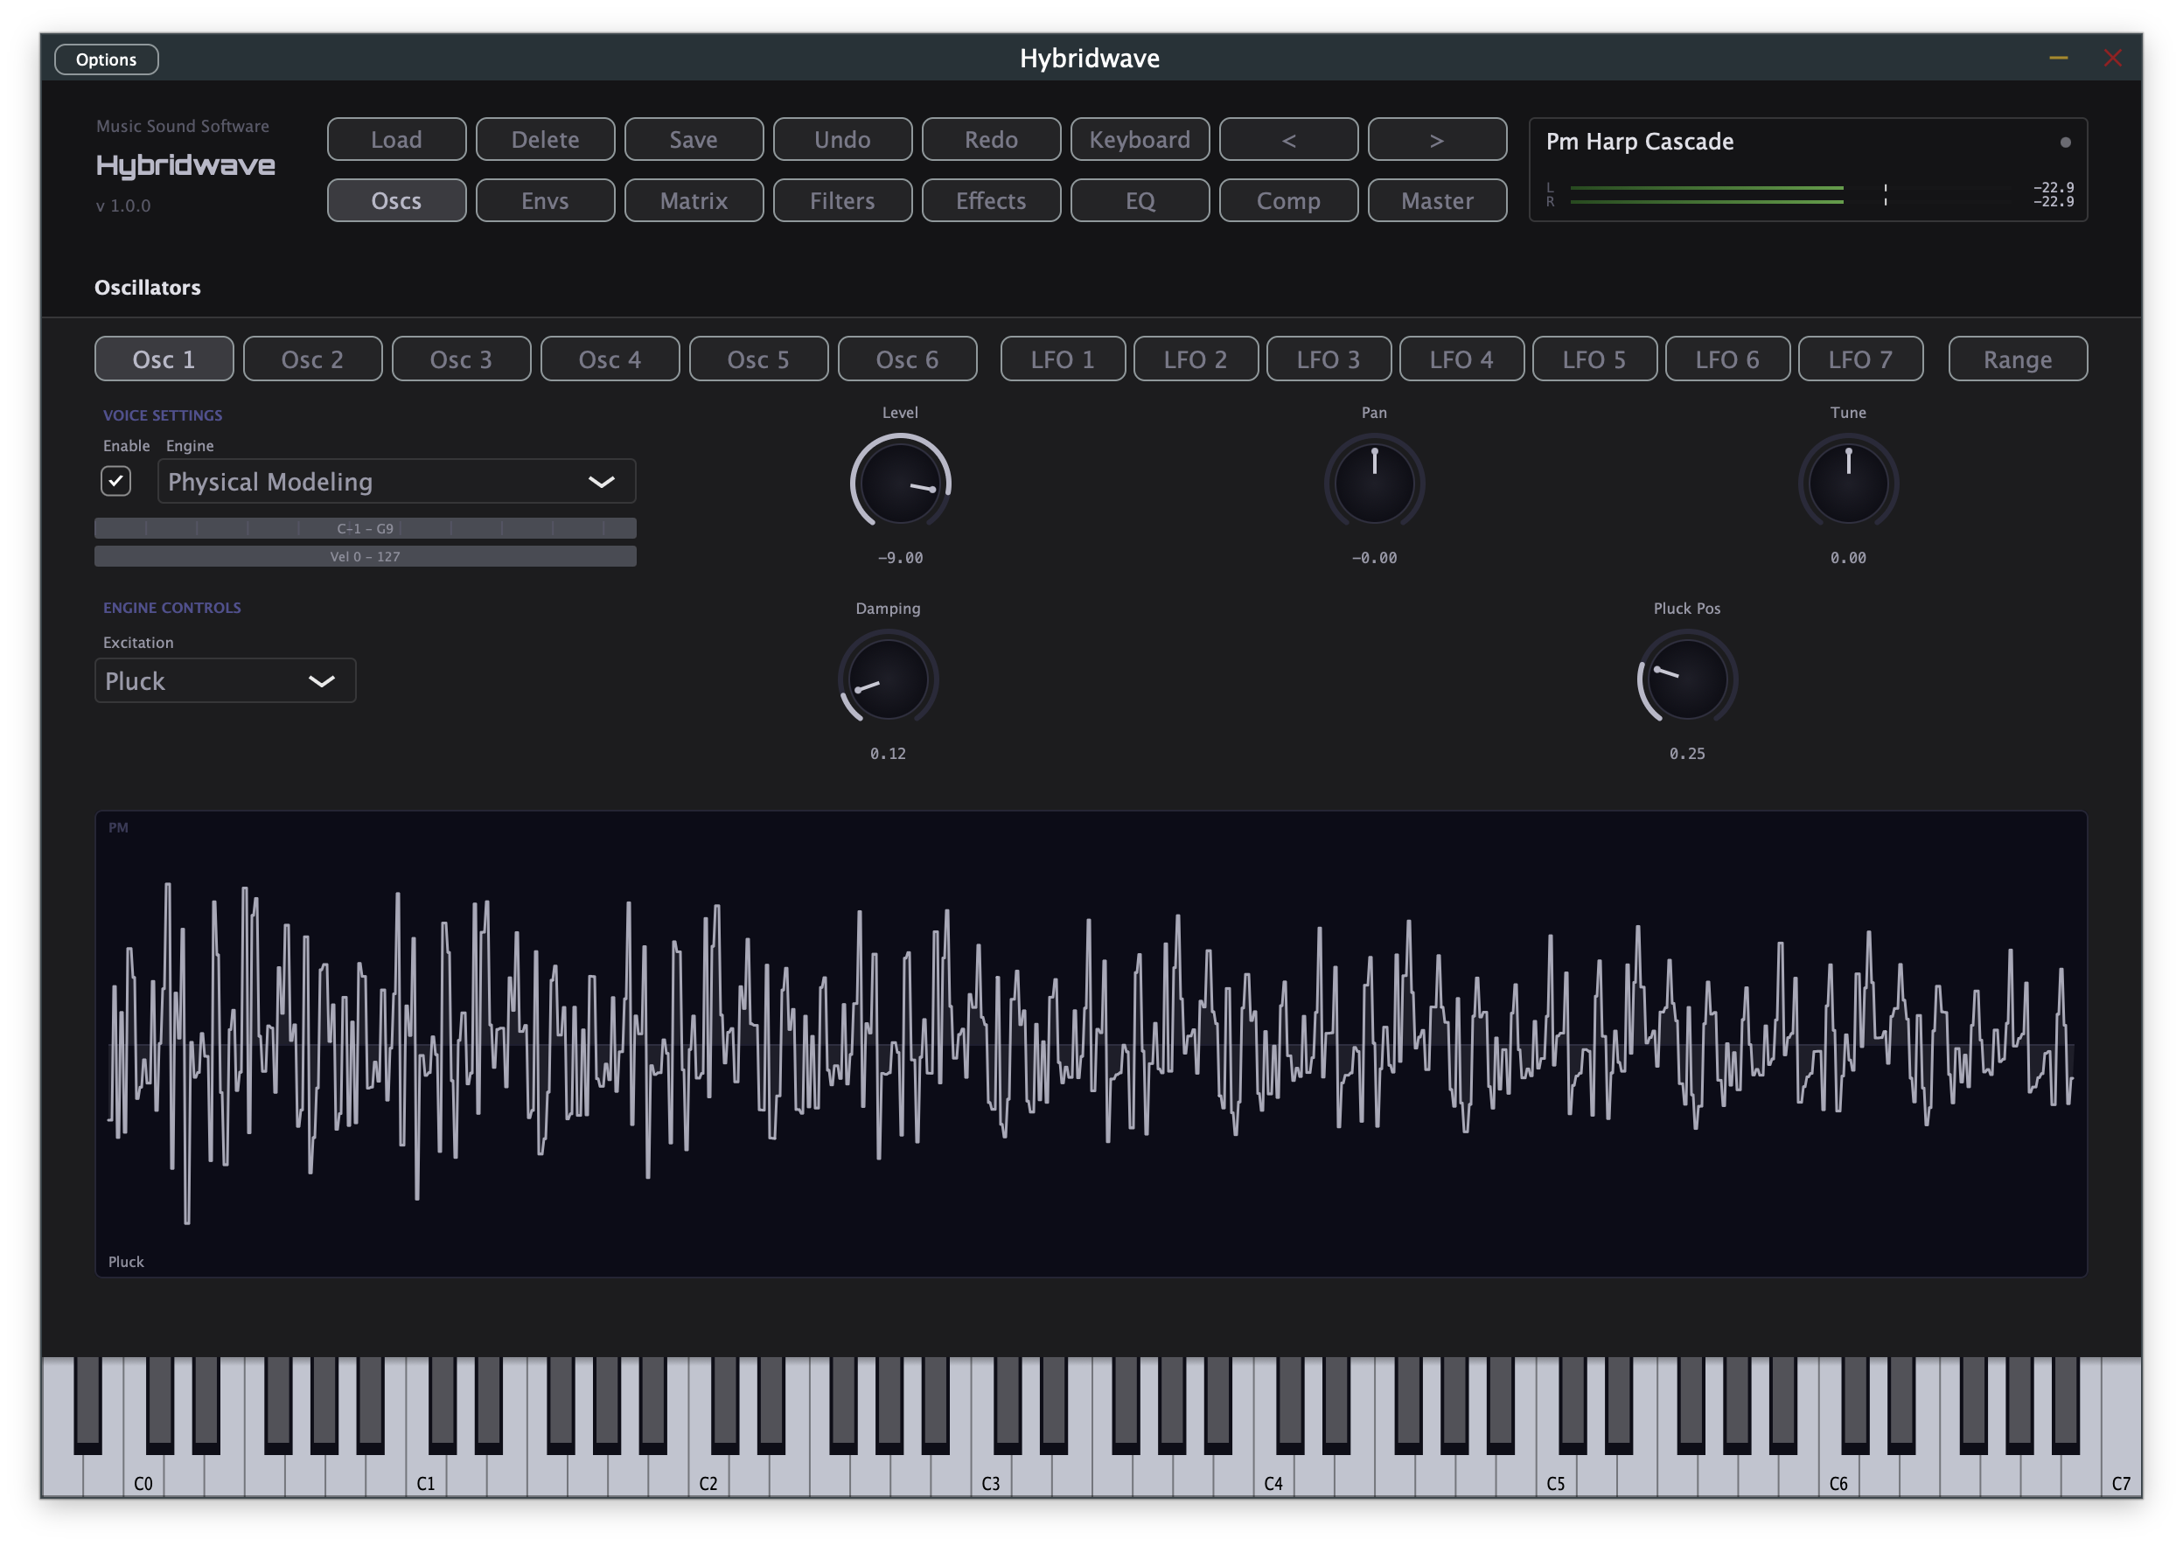Viewport: 2183px width, 1546px height.
Task: Select the Osc 4 tab
Action: tap(610, 359)
